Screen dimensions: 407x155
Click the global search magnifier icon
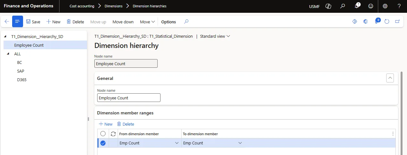click(x=343, y=6)
